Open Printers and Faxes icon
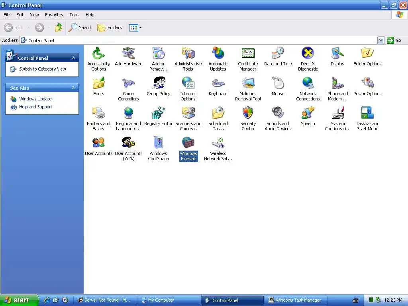Image resolution: width=408 pixels, height=306 pixels. [99, 113]
